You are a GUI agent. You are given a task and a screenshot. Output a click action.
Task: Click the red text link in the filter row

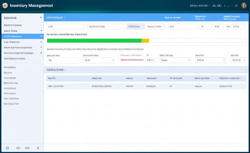coord(132,60)
